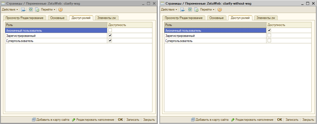317x124 pixels.
Task: Maximize the clarify-wsg window
Action: (149, 3)
